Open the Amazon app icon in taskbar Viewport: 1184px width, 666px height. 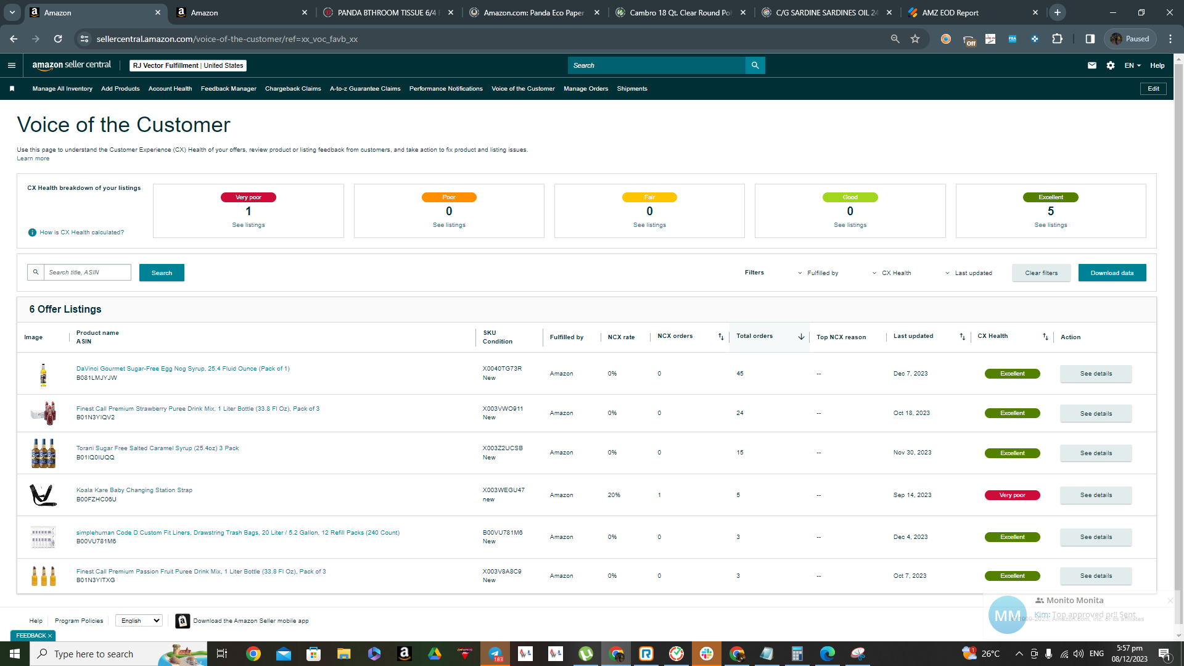click(405, 654)
